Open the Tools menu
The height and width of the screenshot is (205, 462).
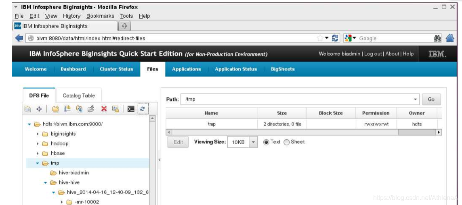point(126,16)
